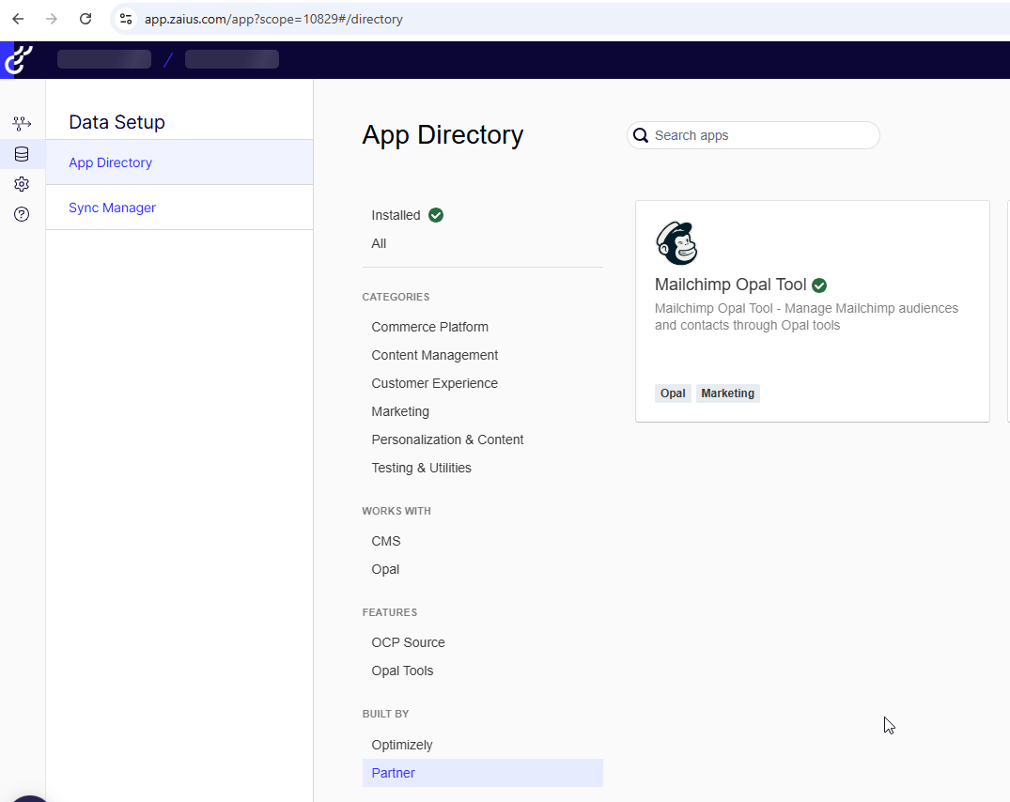
Task: Click the Marketing tag on Mailchimp card
Action: click(727, 393)
